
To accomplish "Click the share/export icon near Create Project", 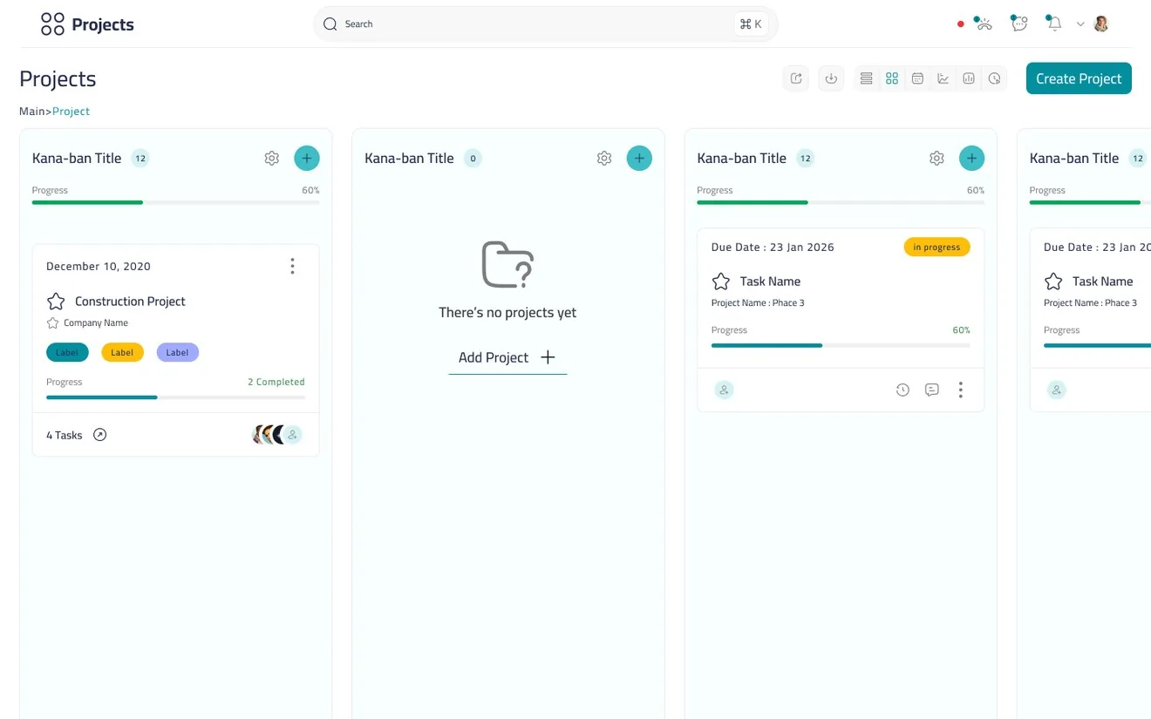I will point(796,78).
